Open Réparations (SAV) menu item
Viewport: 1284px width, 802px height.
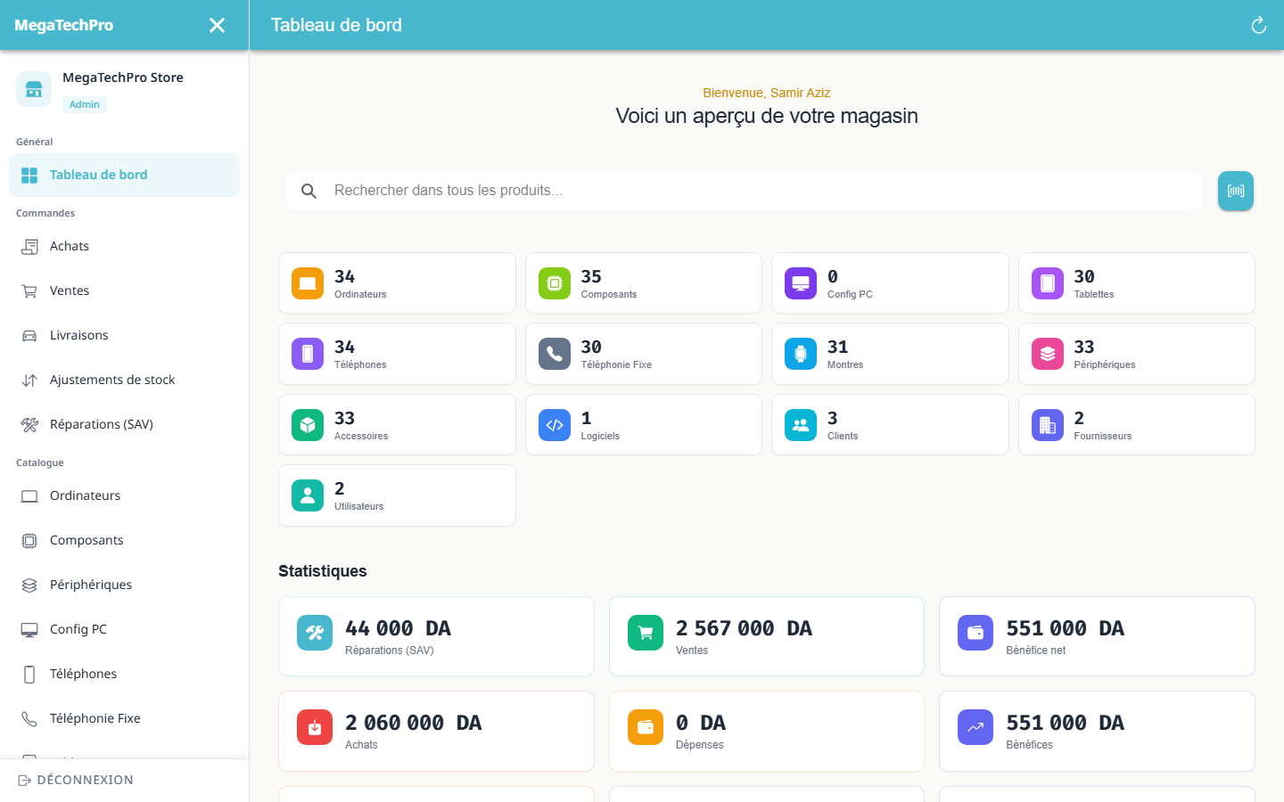[x=124, y=424]
